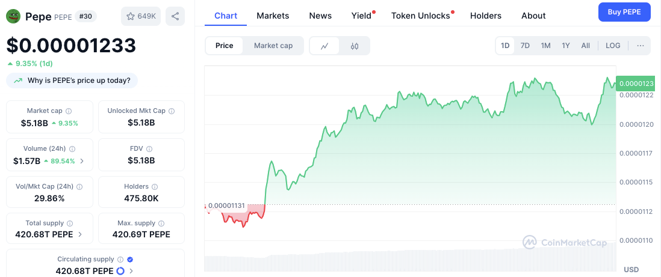661x277 pixels.
Task: Set chart range to 7D
Action: tap(525, 46)
